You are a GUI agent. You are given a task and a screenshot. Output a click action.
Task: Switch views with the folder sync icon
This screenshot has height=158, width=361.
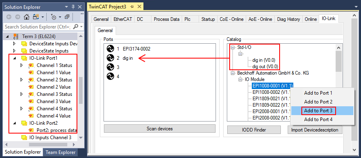coord(36,17)
